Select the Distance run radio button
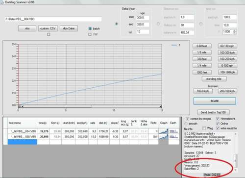Viewport: 245px width, 178px height. (x=158, y=24)
